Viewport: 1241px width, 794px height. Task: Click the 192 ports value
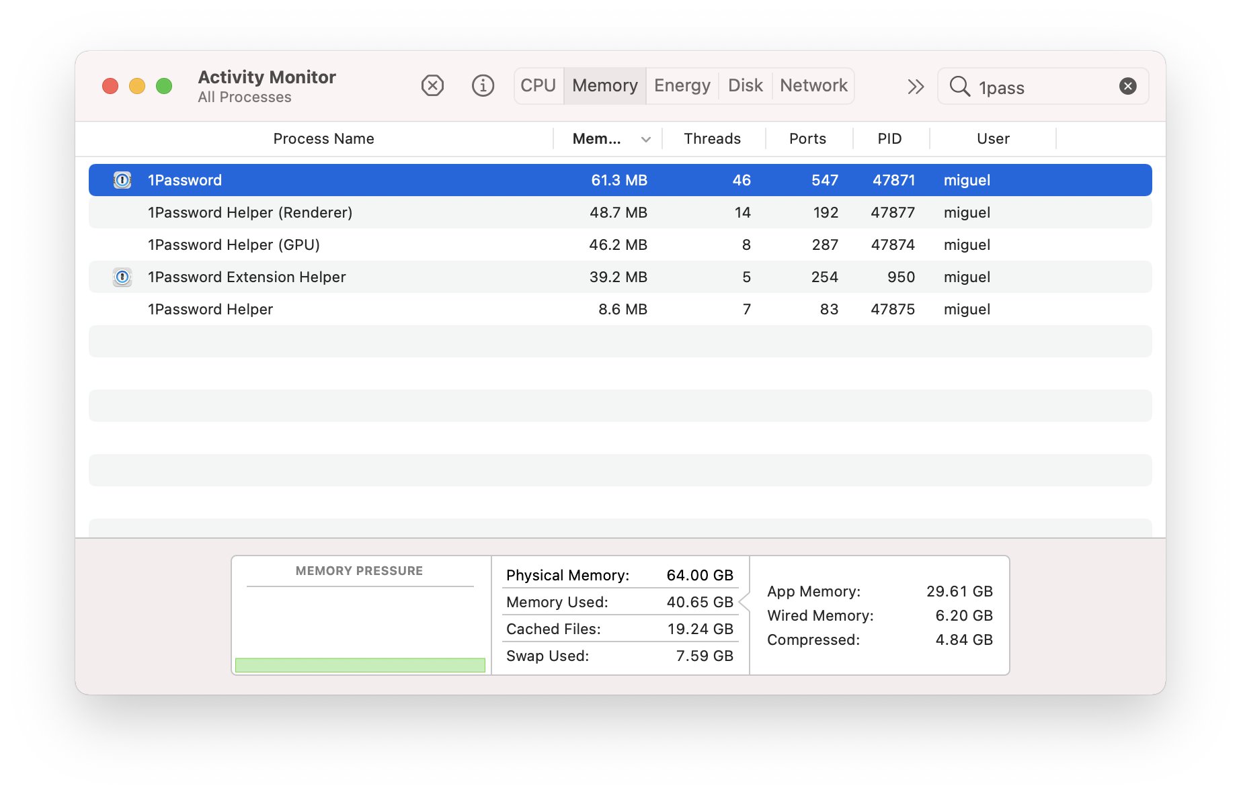click(x=826, y=212)
